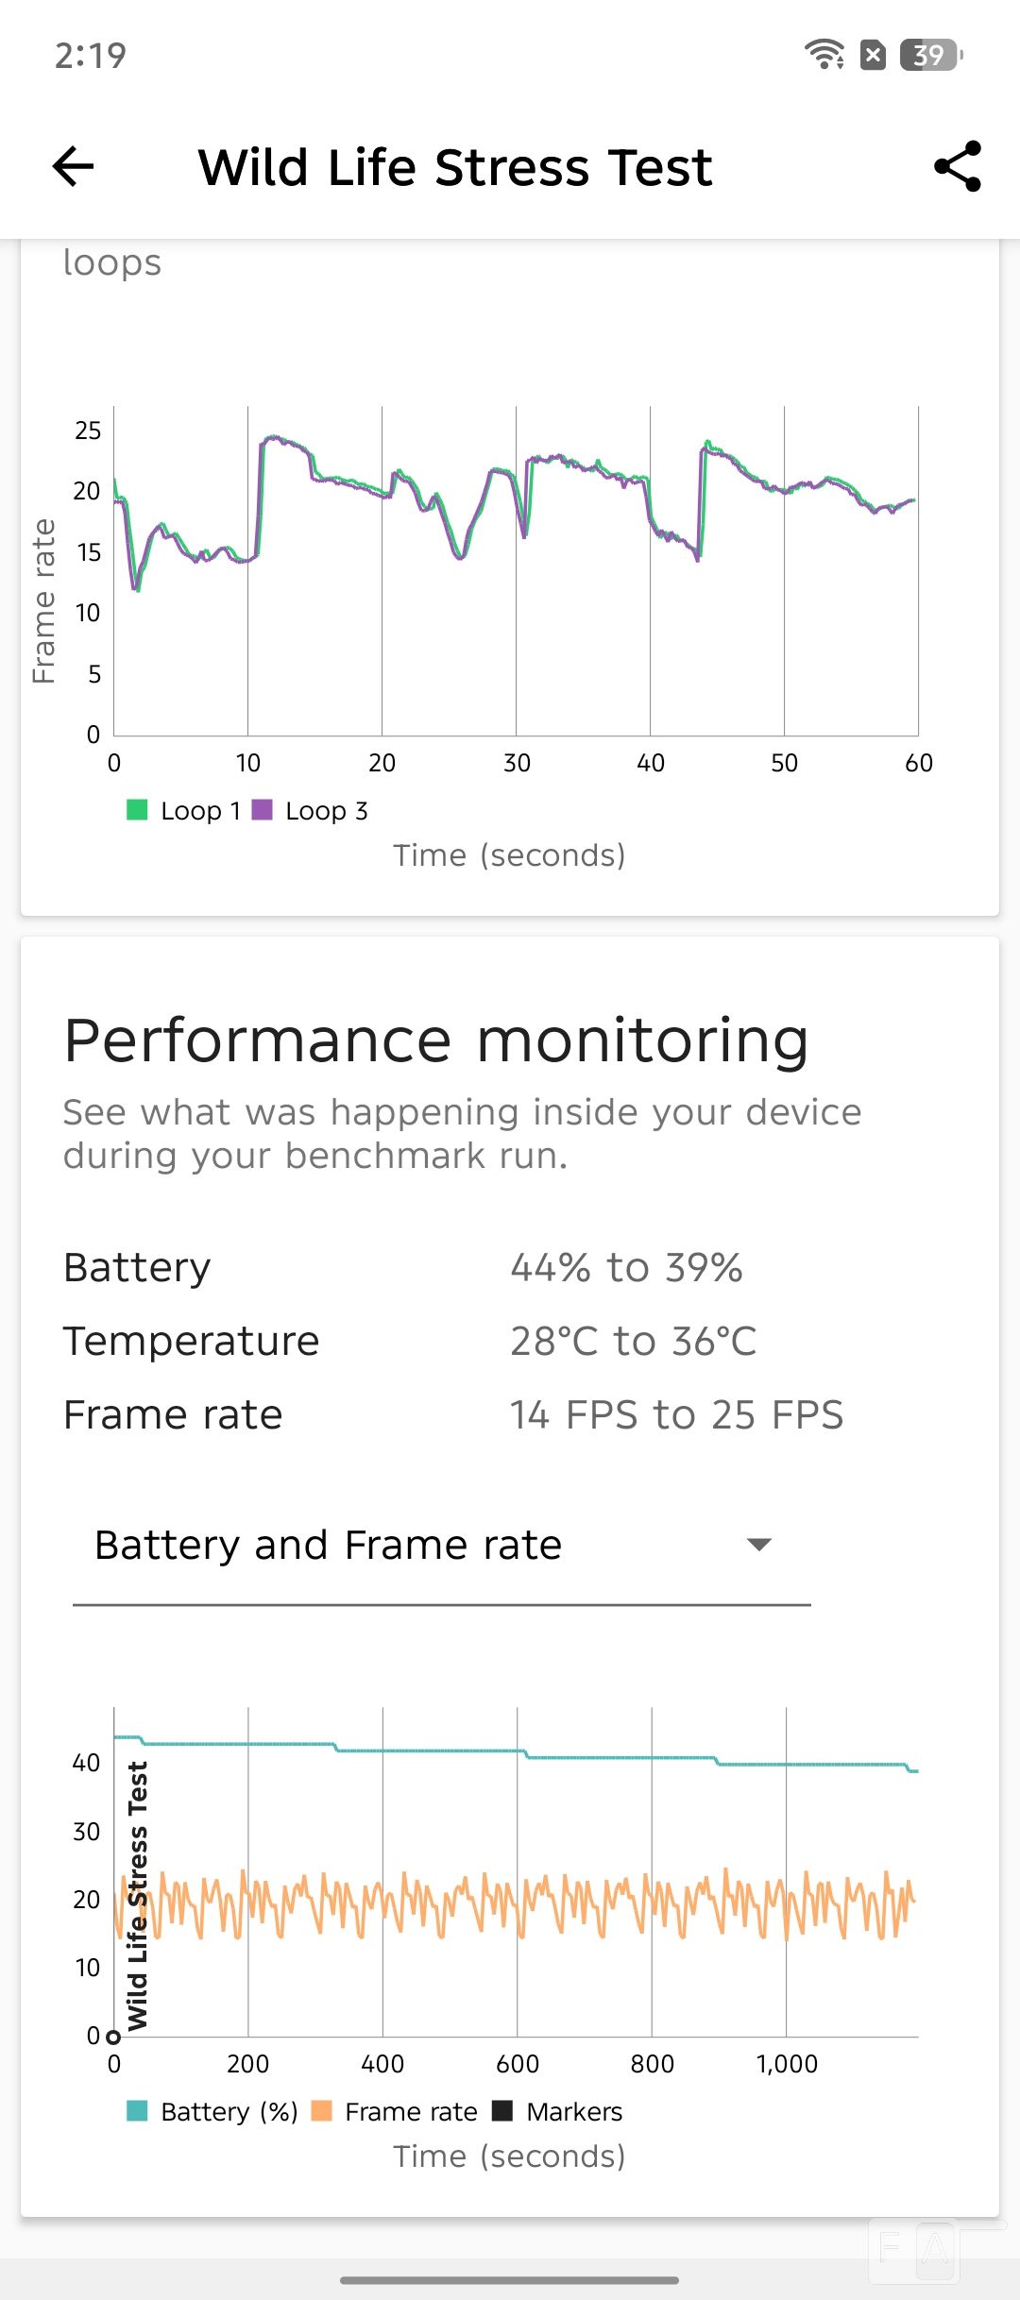Toggle Battery (%) legend teal square
1020x2300 pixels.
(x=137, y=2111)
